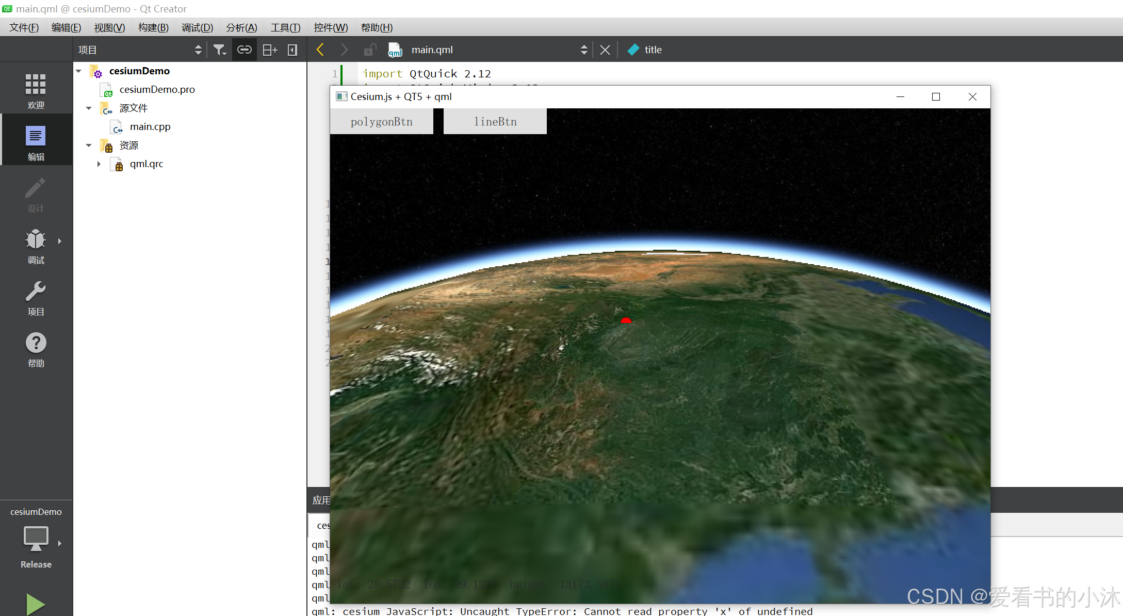Switch to Debug (调试) mode
1123x616 pixels.
36,246
